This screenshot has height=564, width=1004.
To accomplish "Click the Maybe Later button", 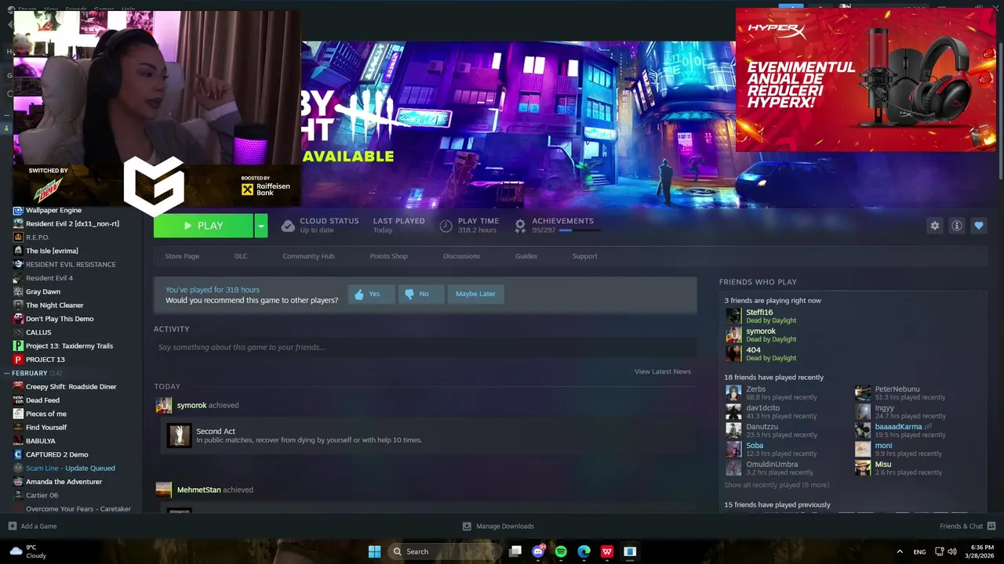I will (475, 294).
